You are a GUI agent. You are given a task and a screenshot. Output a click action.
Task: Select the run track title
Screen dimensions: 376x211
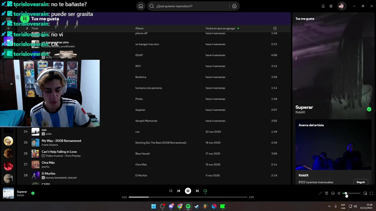44,130
